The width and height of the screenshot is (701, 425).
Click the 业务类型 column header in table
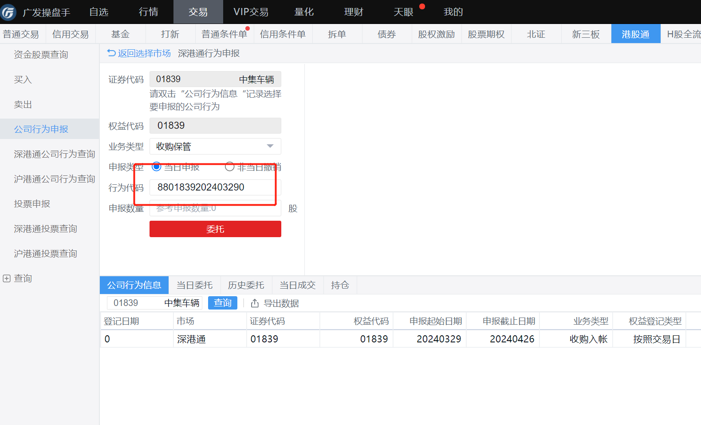click(576, 321)
